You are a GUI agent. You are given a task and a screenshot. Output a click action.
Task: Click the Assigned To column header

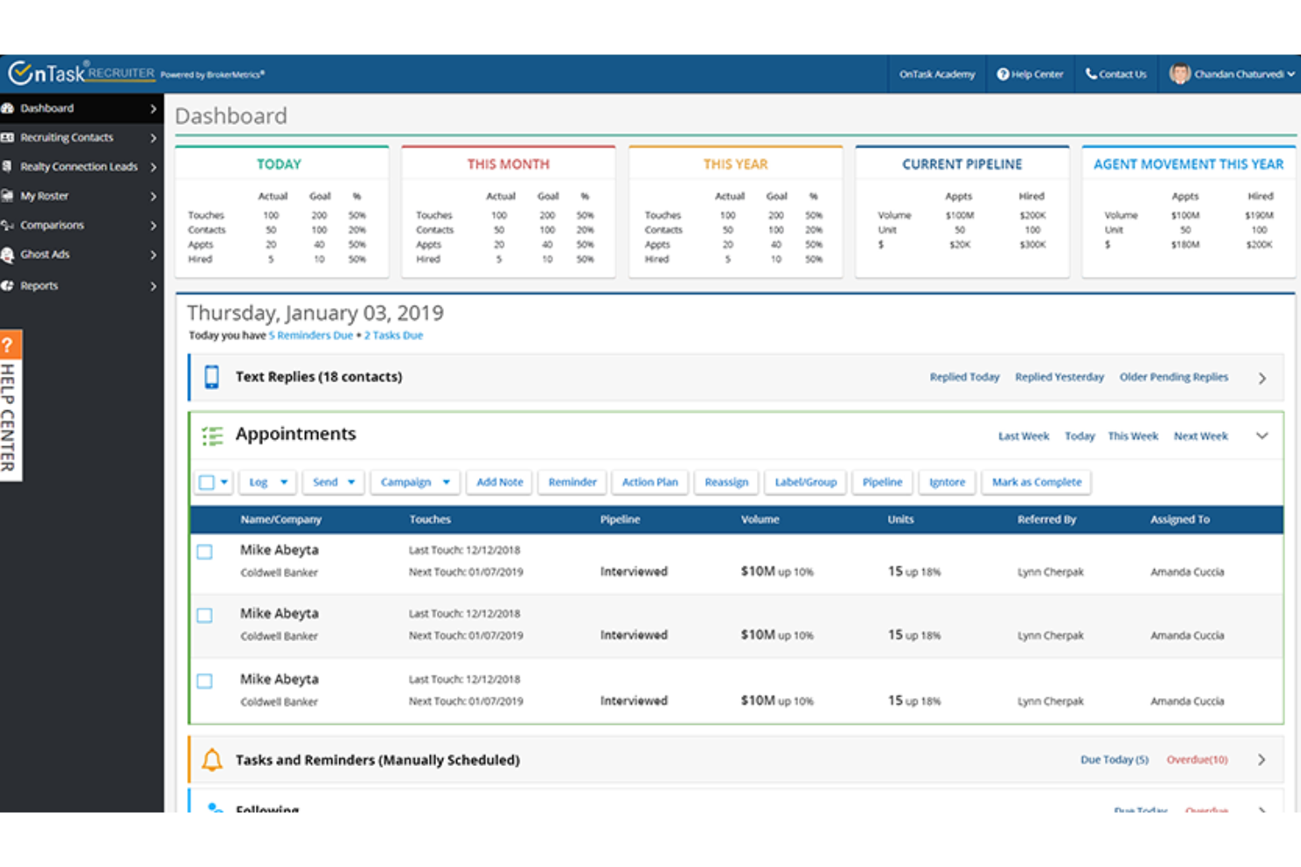(x=1180, y=520)
